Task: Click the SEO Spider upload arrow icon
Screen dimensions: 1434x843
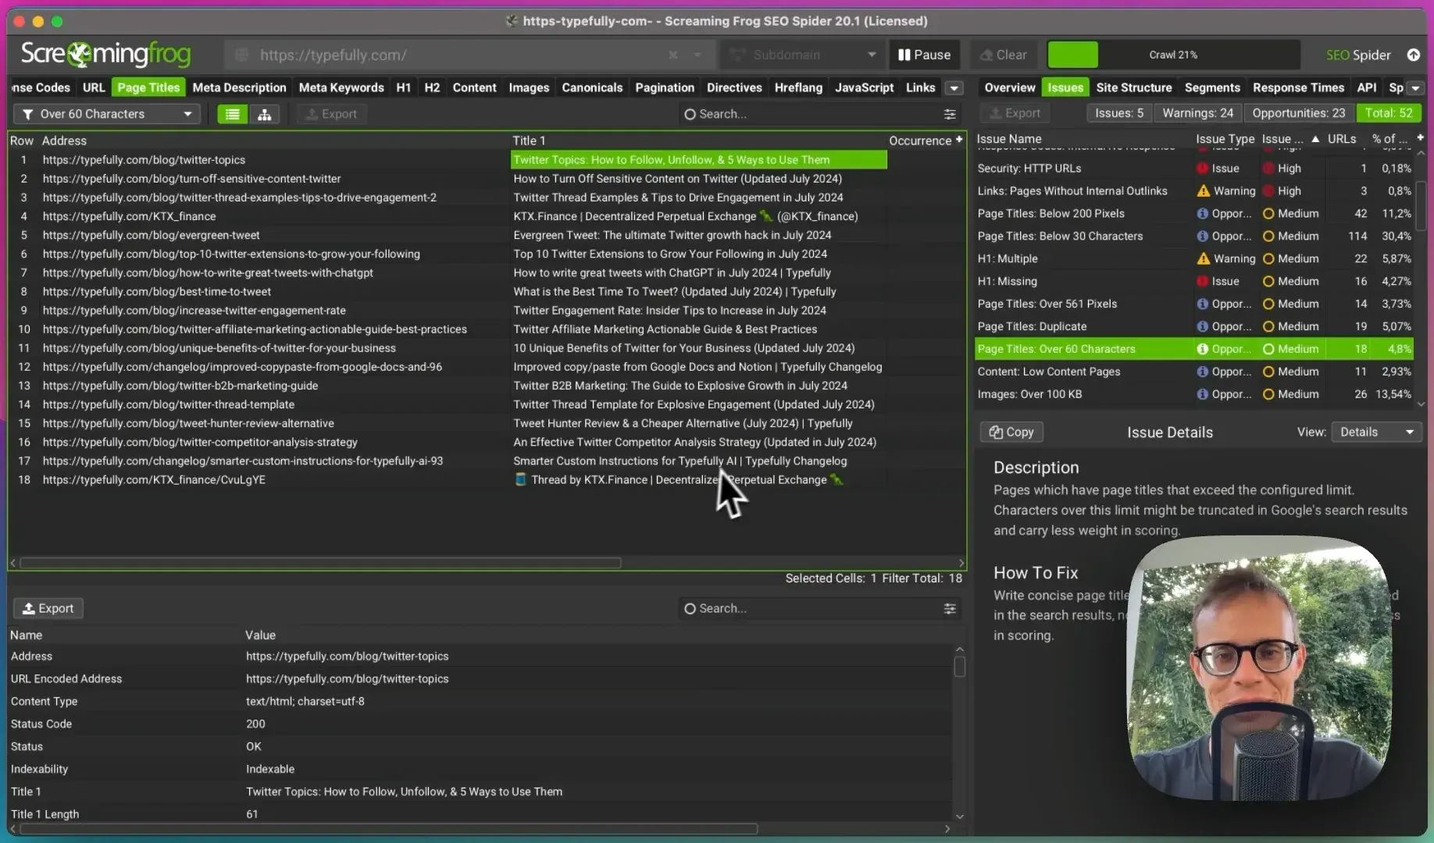Action: click(1413, 55)
